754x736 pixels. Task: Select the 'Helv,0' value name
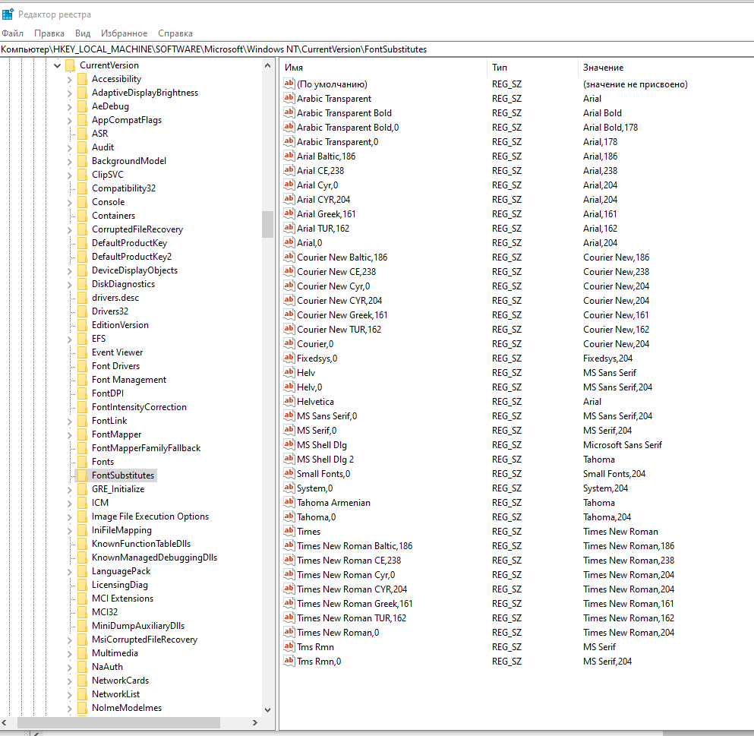coord(309,387)
